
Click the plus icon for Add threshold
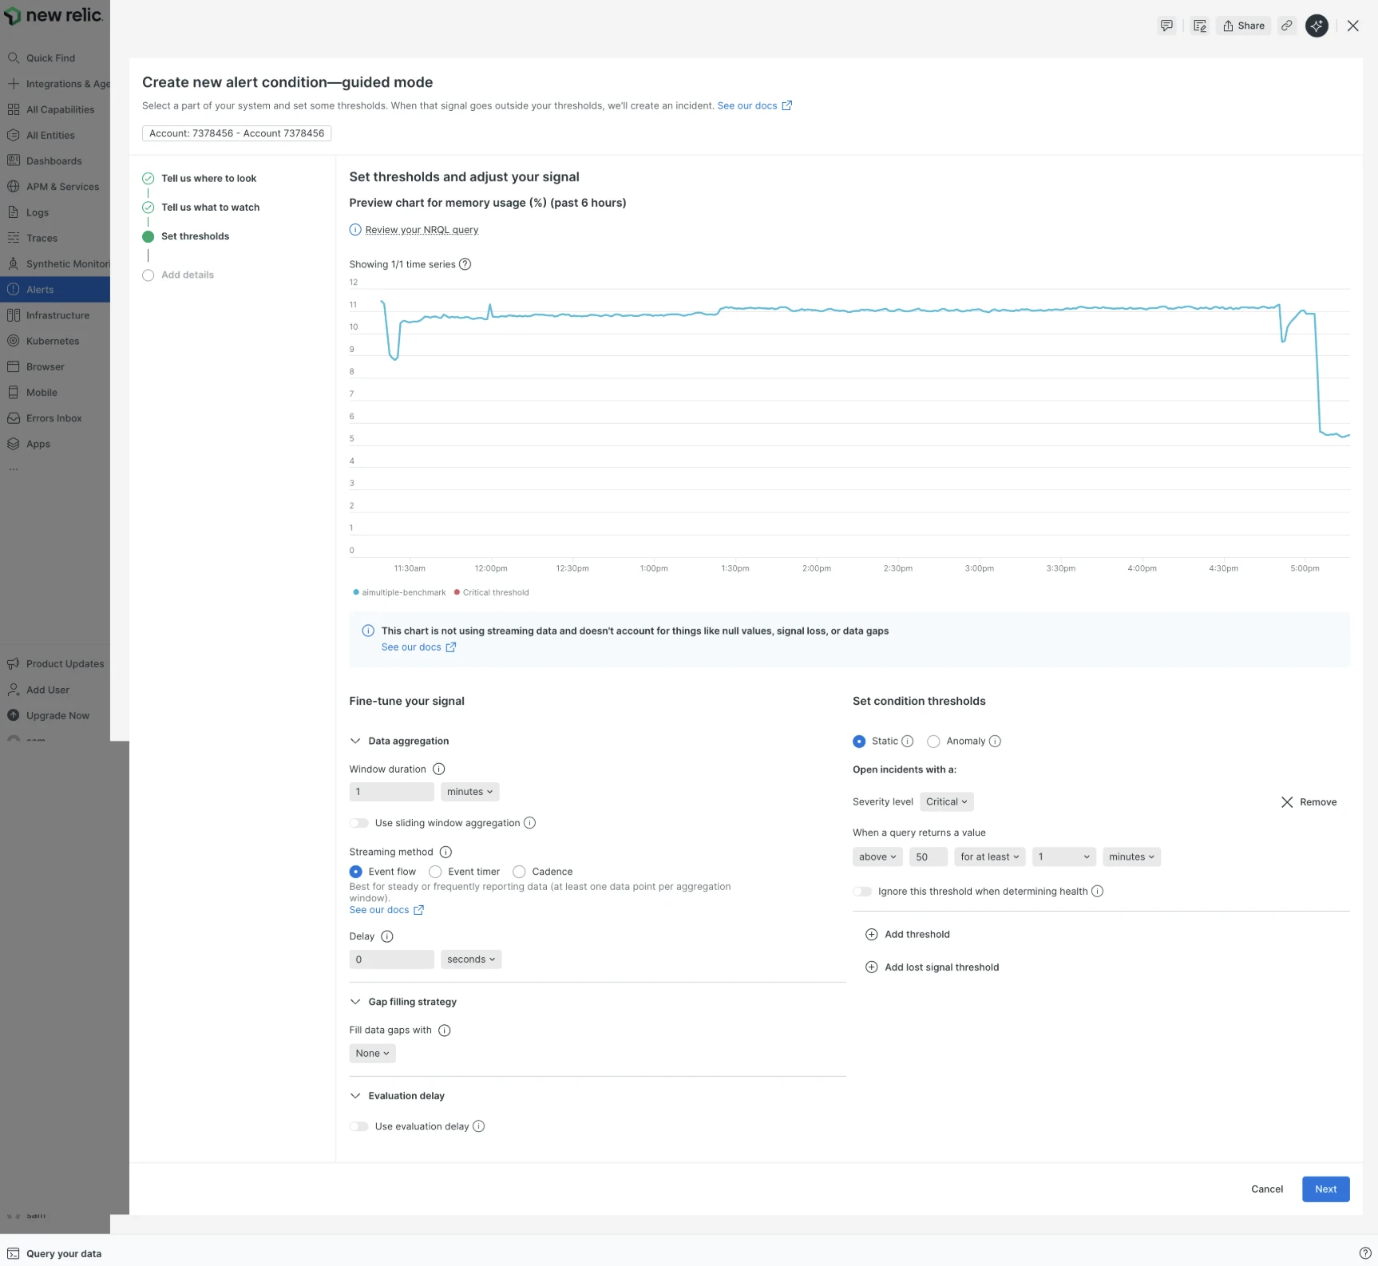click(872, 934)
